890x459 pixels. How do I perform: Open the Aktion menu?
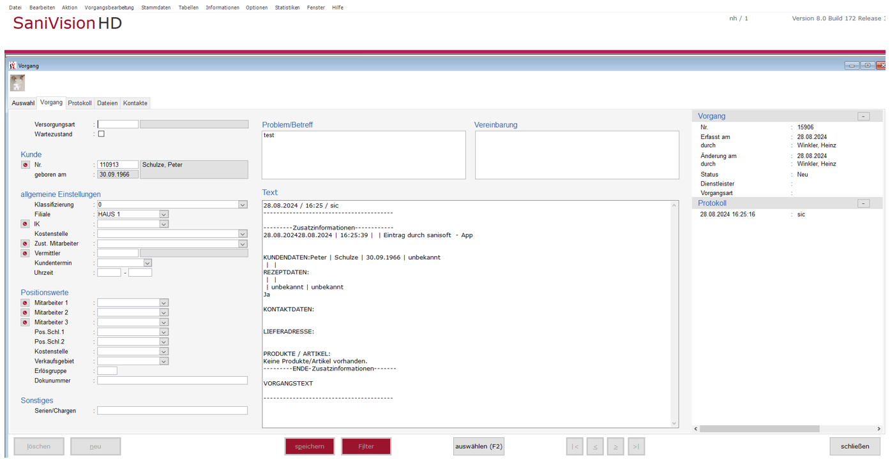tap(70, 8)
